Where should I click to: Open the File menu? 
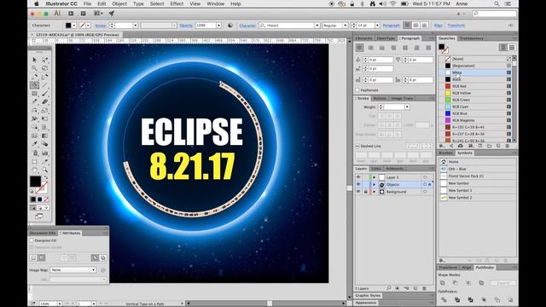click(x=87, y=3)
